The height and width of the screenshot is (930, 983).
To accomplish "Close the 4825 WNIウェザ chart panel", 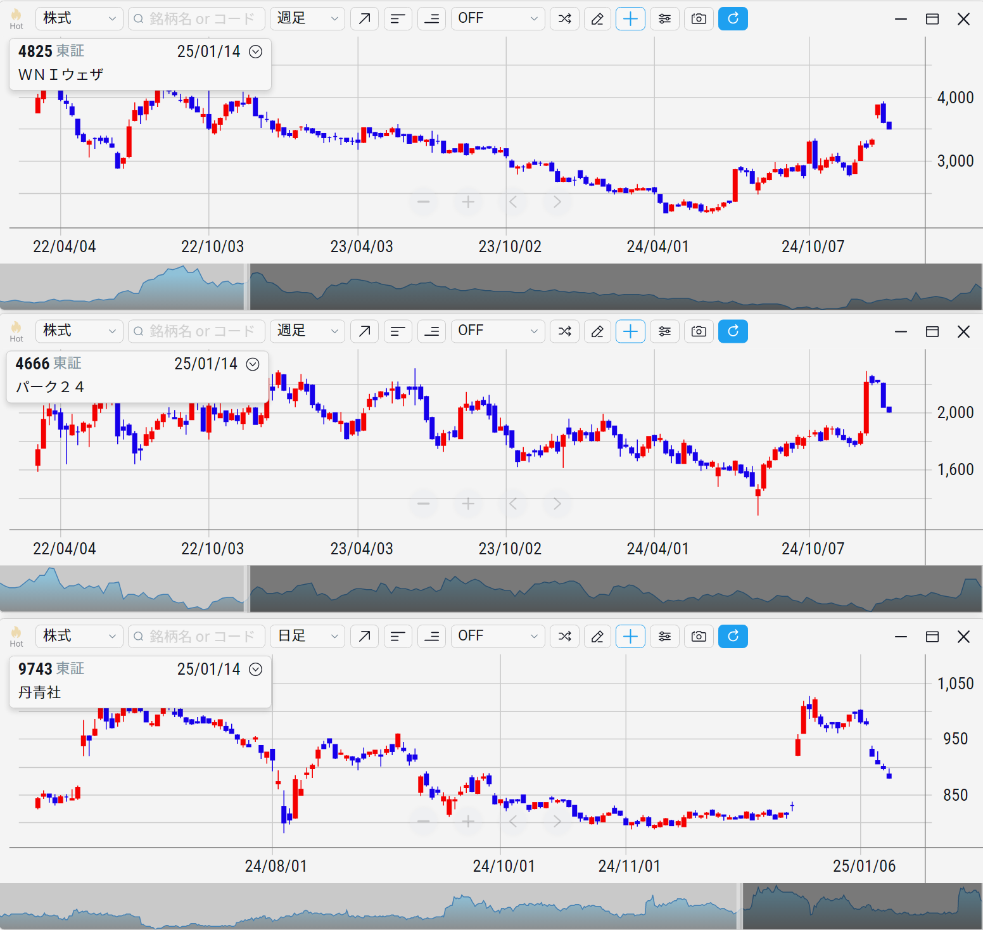I will 963,19.
